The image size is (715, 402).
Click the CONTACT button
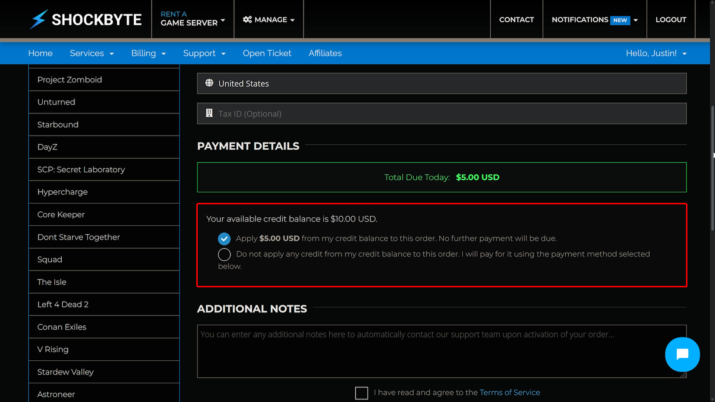[516, 19]
